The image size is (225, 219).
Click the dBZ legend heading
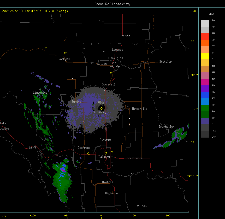pyautogui.click(x=211, y=14)
